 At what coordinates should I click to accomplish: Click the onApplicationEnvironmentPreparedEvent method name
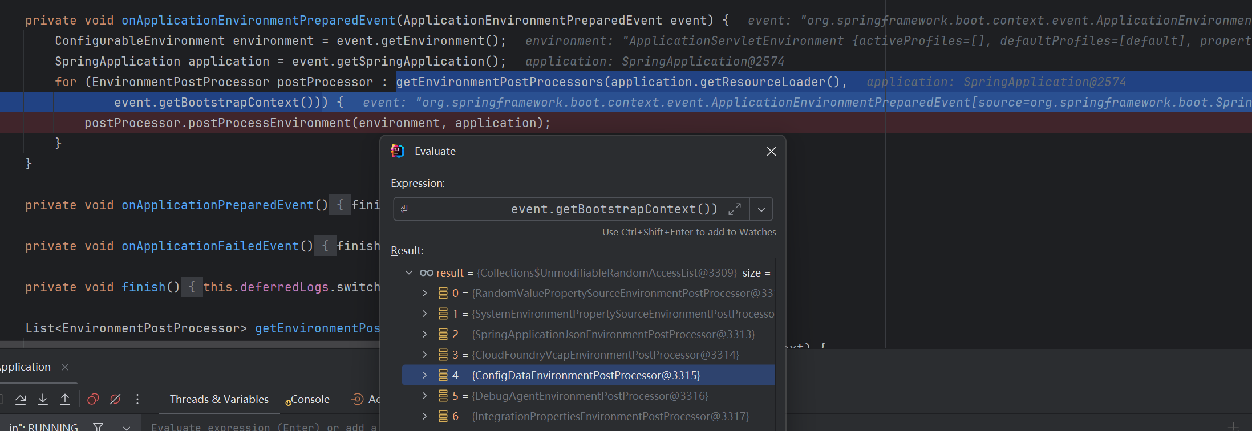[x=258, y=21]
